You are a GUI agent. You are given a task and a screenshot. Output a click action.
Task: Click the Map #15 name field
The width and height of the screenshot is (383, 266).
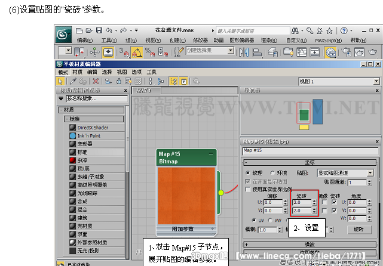(311, 151)
